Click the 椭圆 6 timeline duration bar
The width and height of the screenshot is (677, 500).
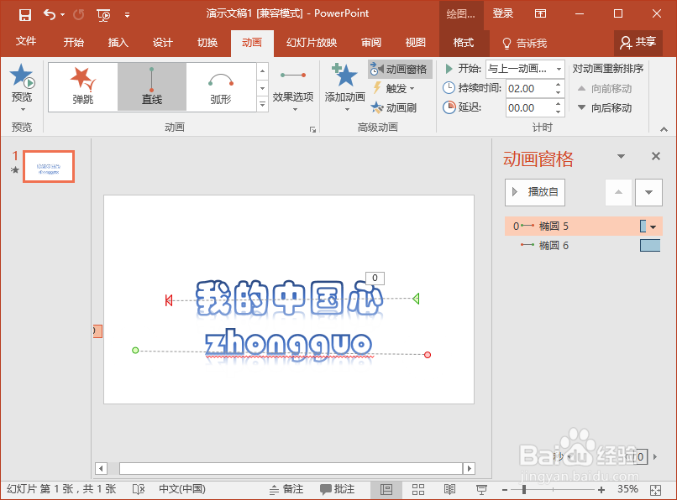650,246
